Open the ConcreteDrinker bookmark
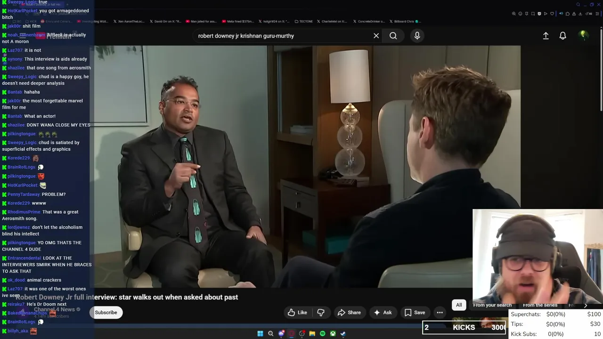Viewport: 603px width, 339px height. 368,21
